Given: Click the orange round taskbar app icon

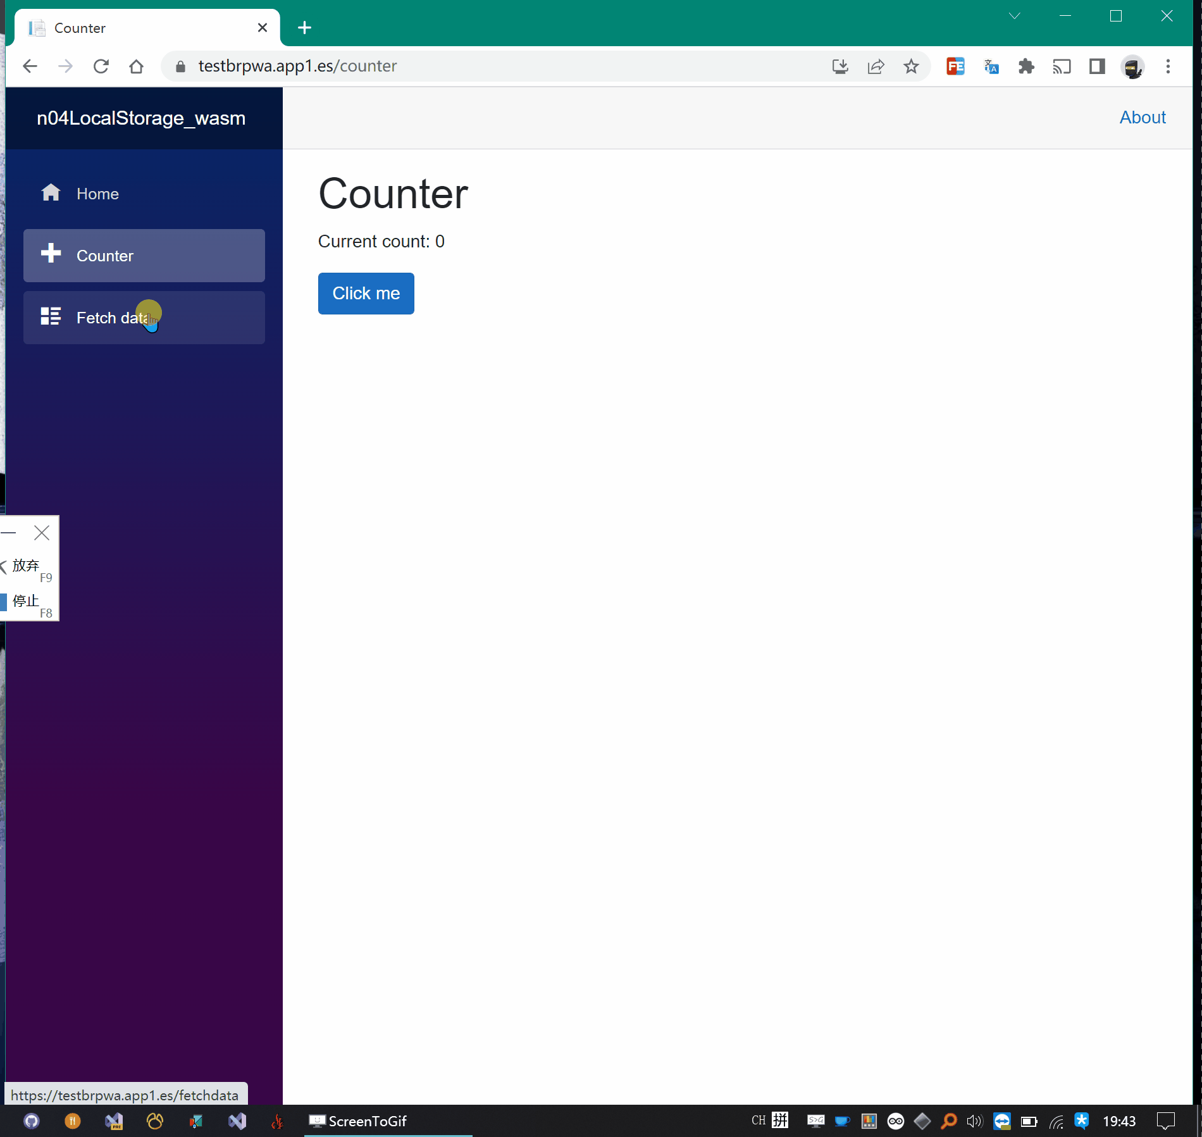Looking at the screenshot, I should tap(73, 1121).
